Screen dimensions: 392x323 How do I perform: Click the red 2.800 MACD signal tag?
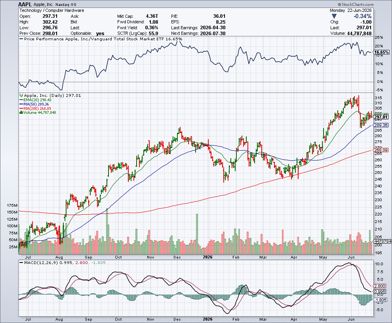pyautogui.click(x=380, y=286)
